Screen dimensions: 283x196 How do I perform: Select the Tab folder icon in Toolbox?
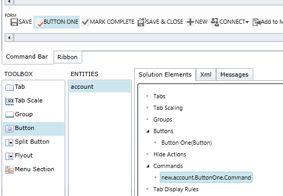click(10, 87)
